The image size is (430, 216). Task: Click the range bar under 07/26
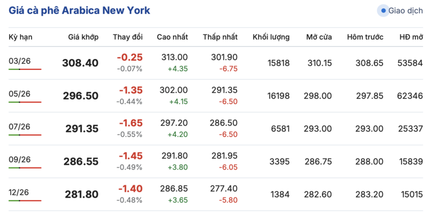25,135
